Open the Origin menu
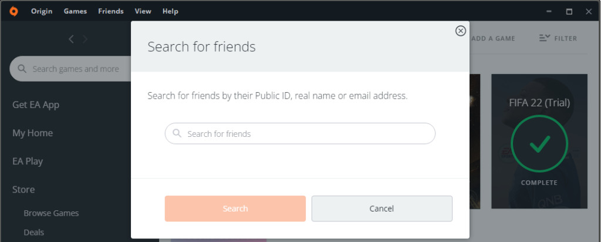The image size is (601, 242). coord(42,12)
